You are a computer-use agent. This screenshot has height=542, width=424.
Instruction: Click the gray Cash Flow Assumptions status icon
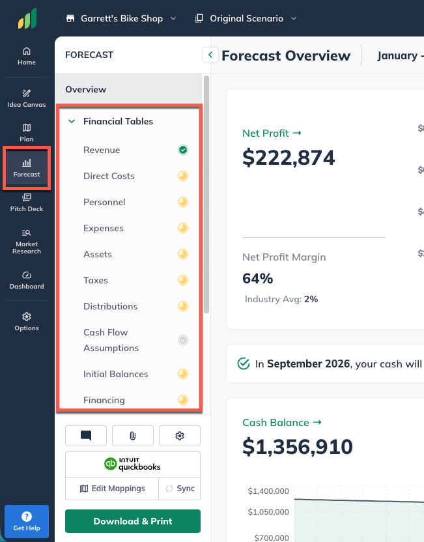[x=183, y=340]
